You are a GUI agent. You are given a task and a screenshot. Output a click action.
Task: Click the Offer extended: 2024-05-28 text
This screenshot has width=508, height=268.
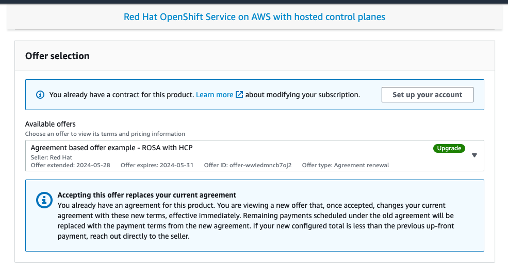click(71, 165)
